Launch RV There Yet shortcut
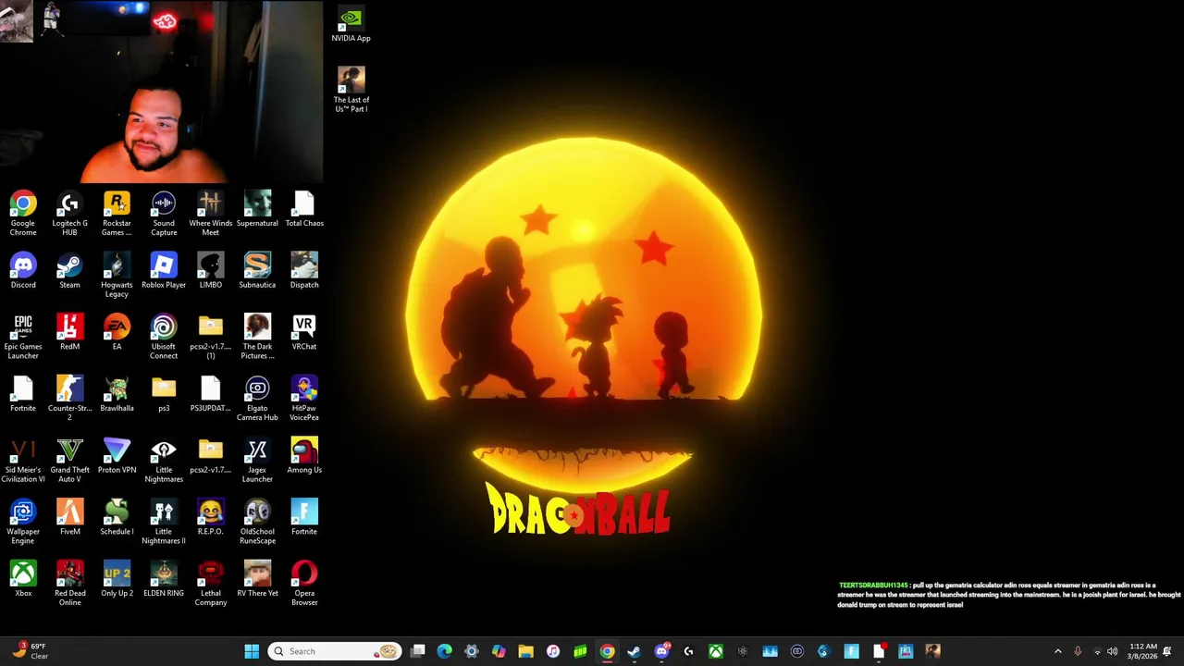Viewport: 1184px width, 666px height. (x=257, y=579)
